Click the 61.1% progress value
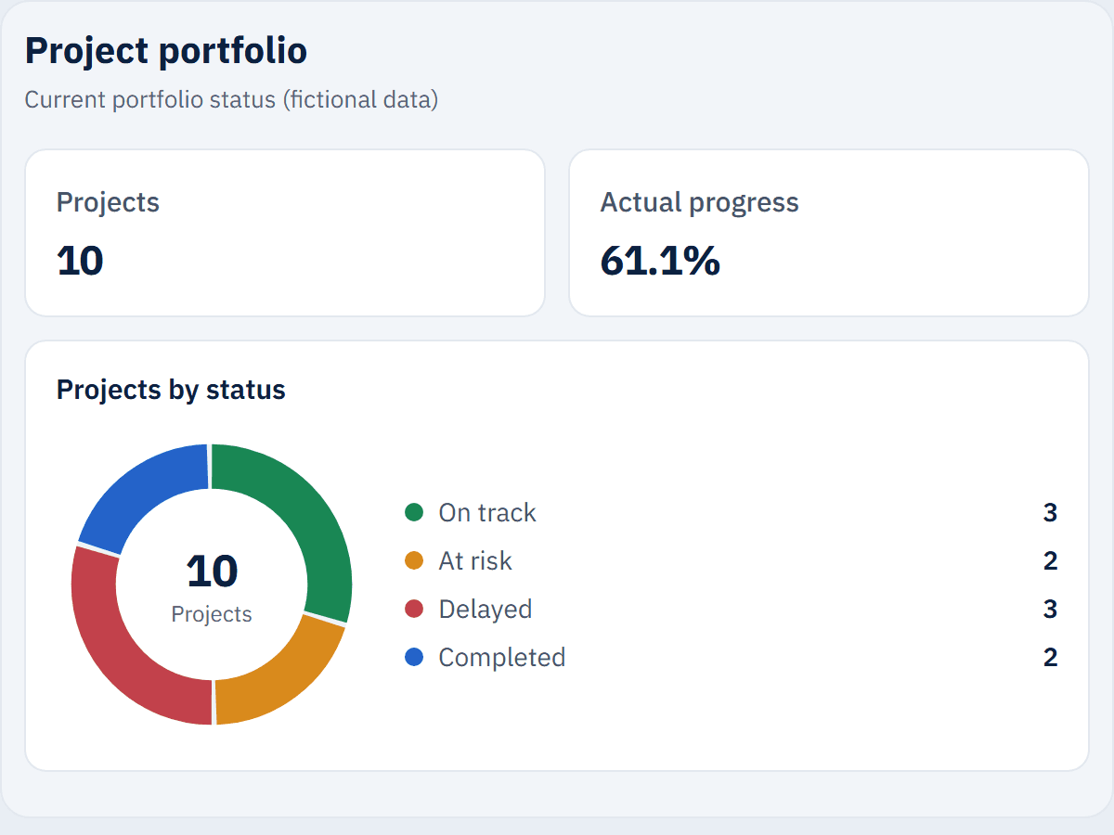This screenshot has width=1114, height=835. point(660,261)
